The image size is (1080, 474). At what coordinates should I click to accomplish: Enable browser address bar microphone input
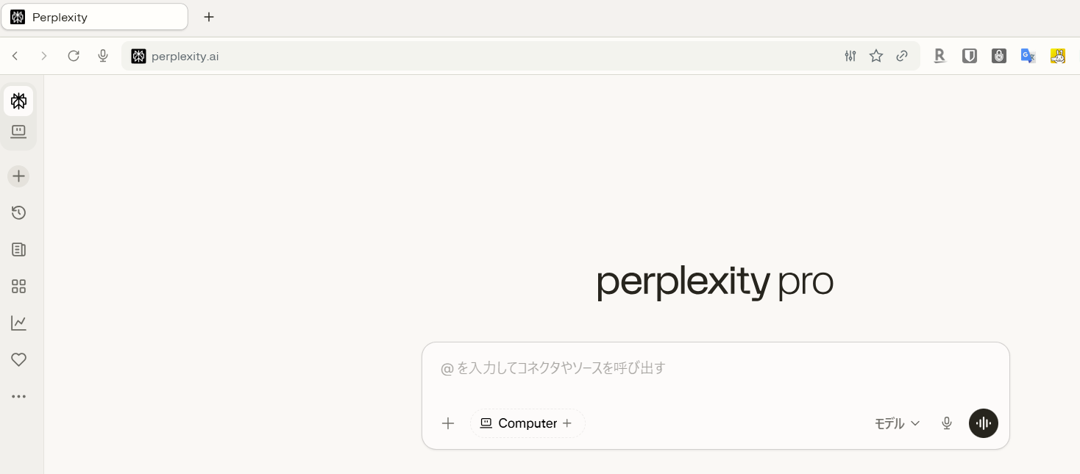coord(103,56)
